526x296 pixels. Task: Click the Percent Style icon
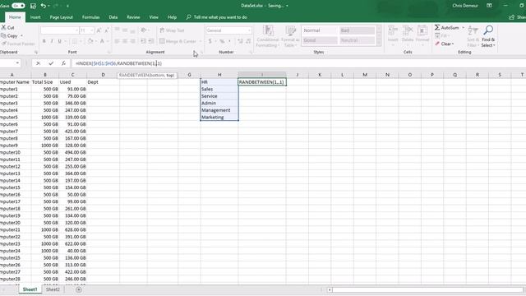[x=222, y=41]
